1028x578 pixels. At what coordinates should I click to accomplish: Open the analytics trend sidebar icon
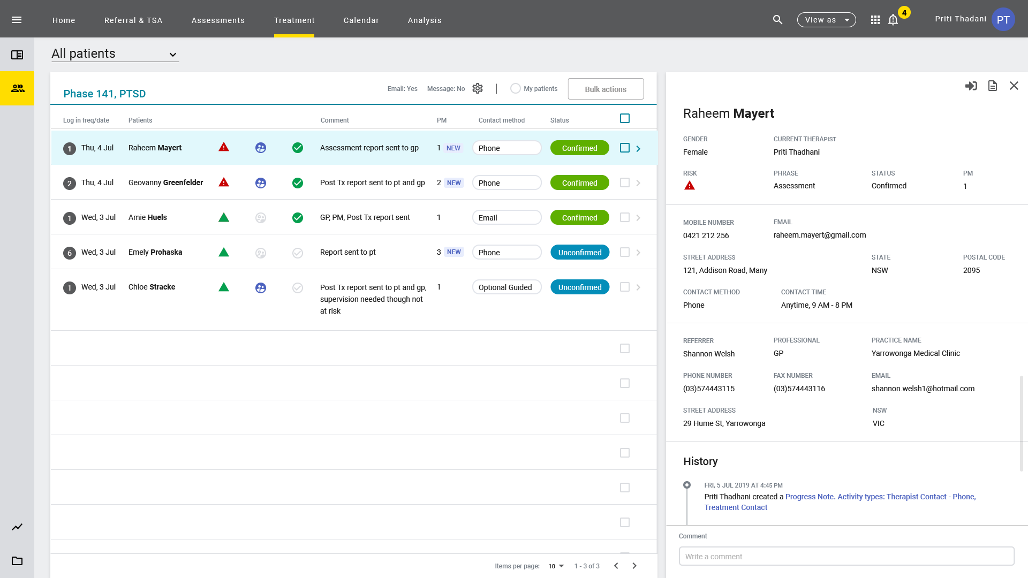tap(17, 527)
